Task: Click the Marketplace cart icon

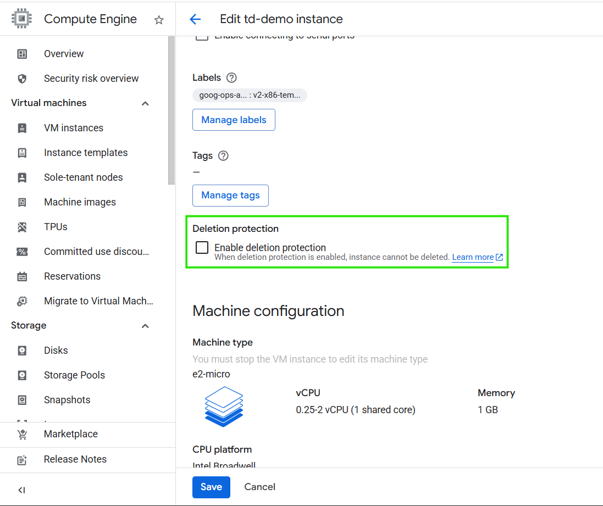Action: tap(22, 434)
